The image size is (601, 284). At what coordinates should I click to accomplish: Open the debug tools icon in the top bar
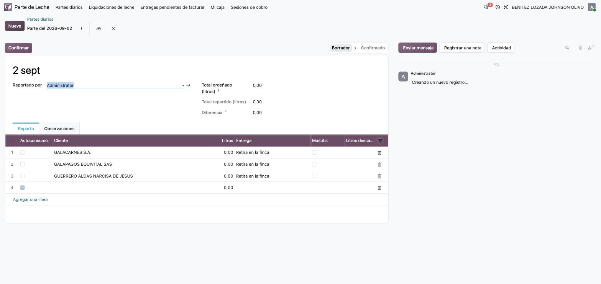point(506,7)
